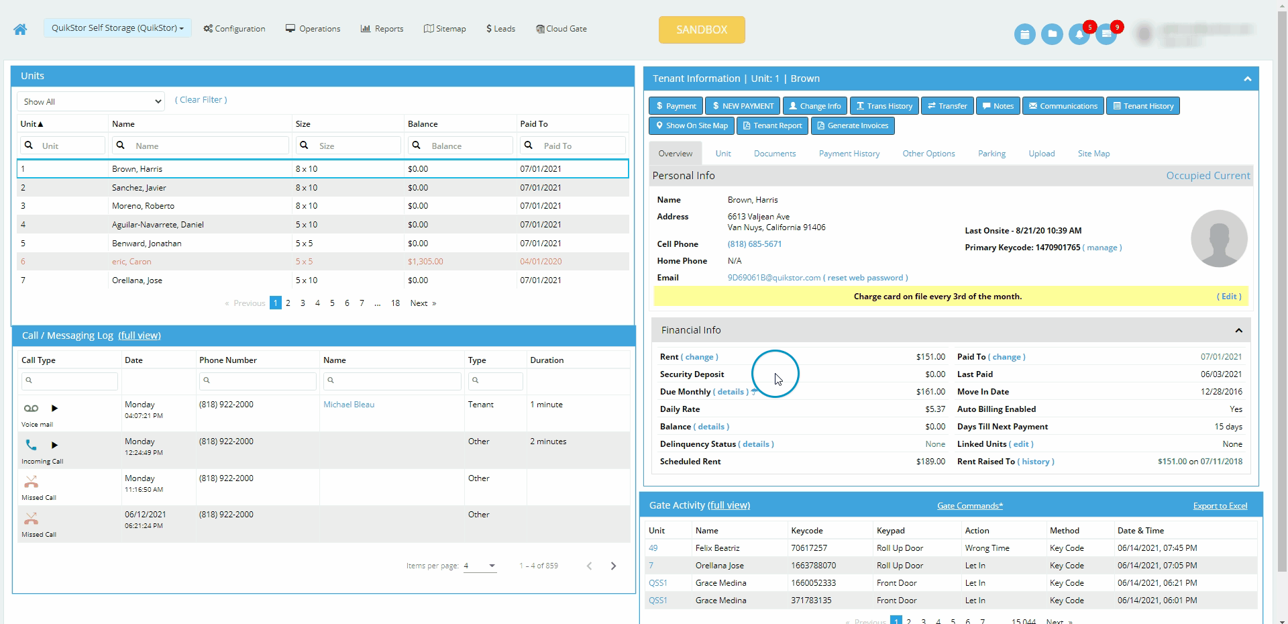Open the items per page dropdown
This screenshot has height=624, width=1288.
pos(480,566)
